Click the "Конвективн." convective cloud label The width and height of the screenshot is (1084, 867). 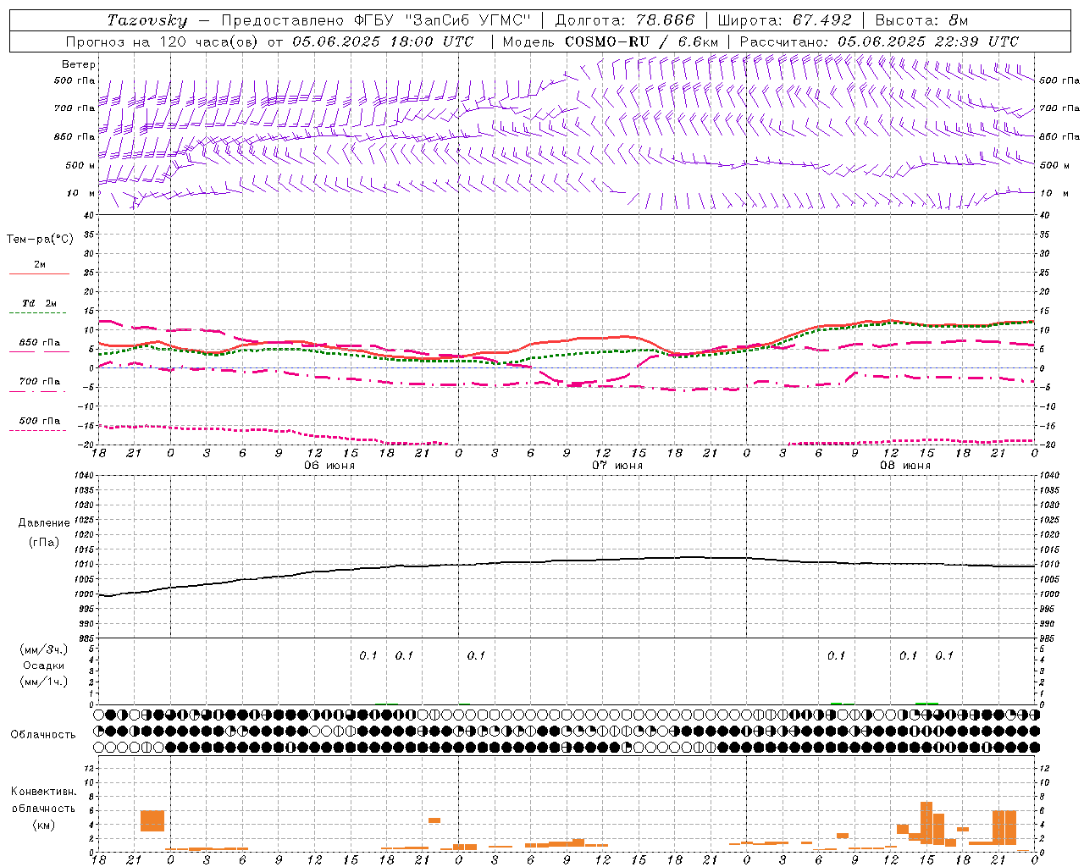44,792
